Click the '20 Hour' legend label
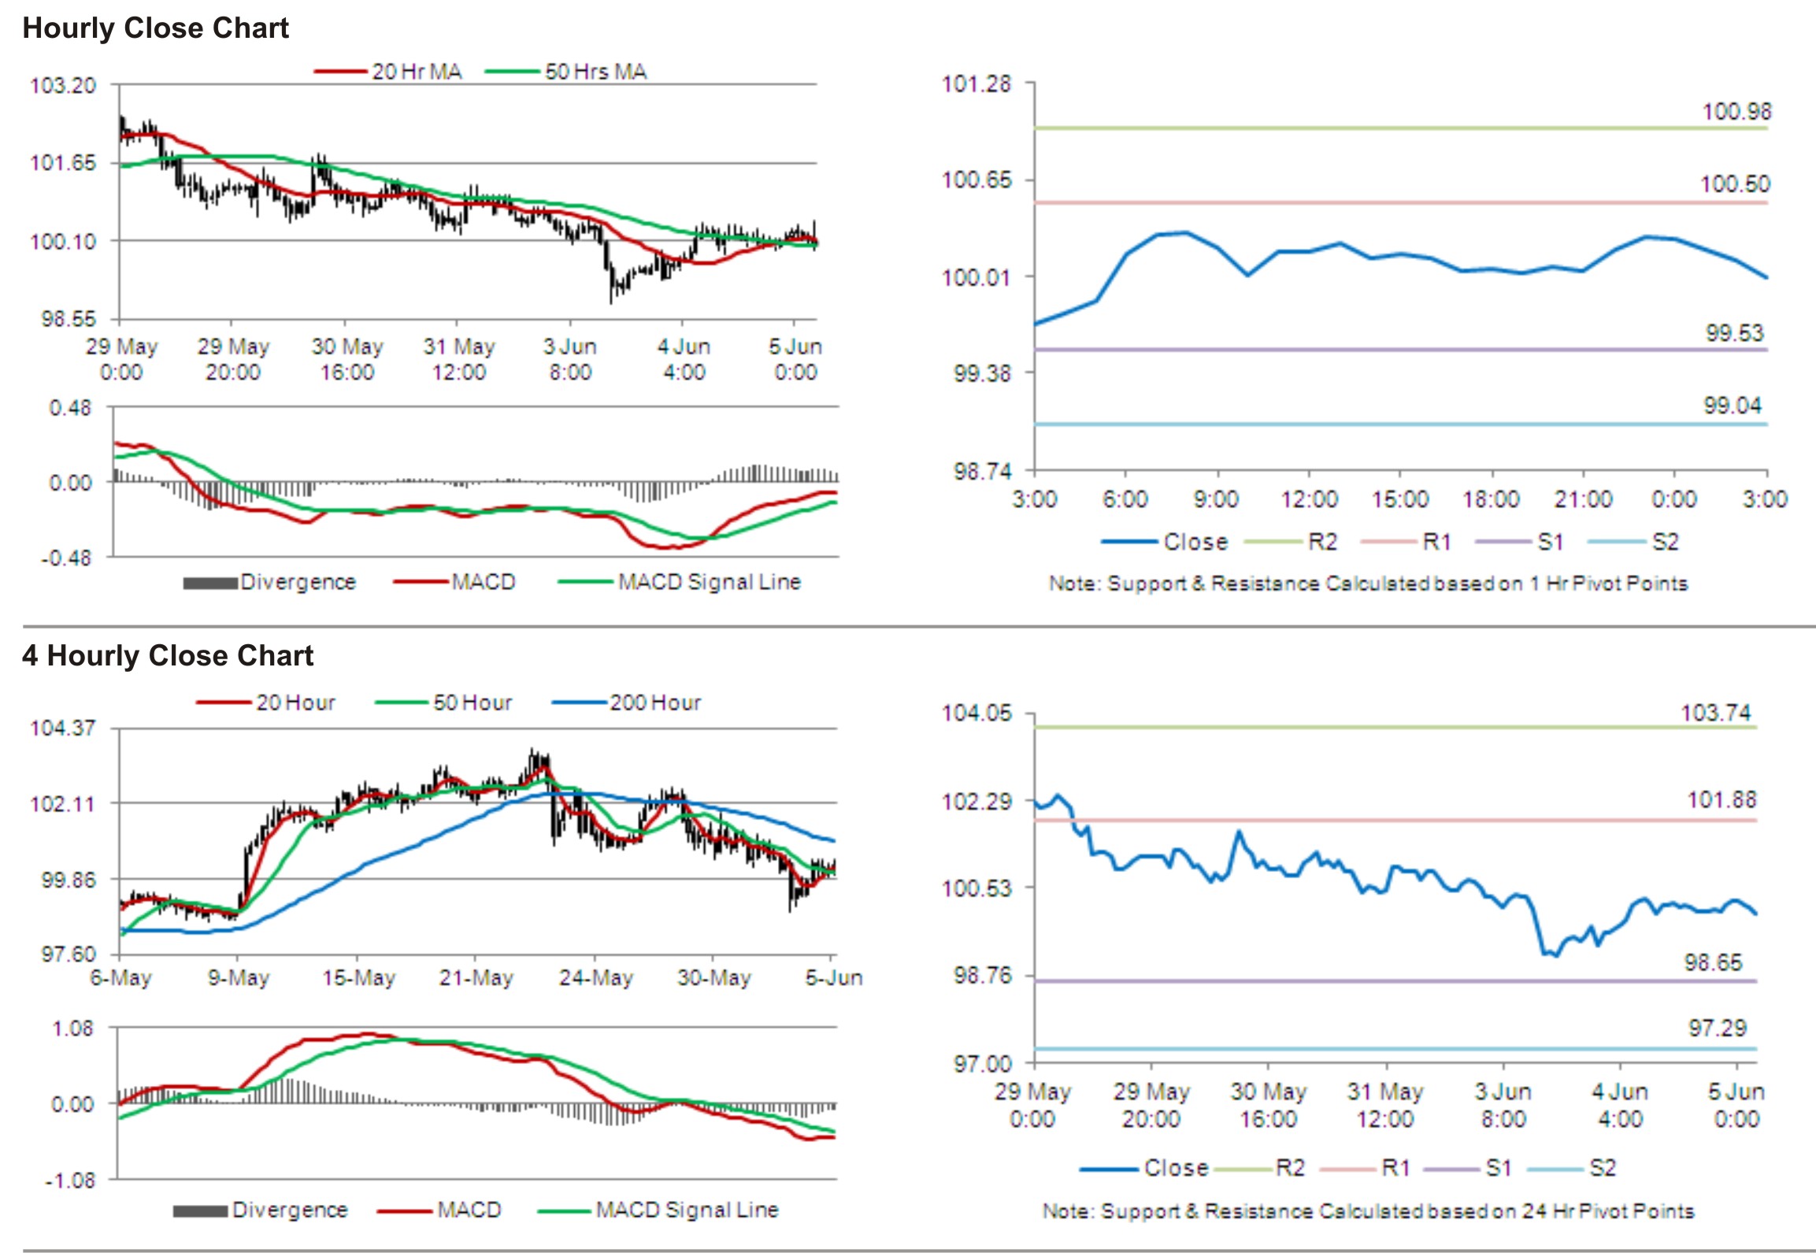 (295, 702)
